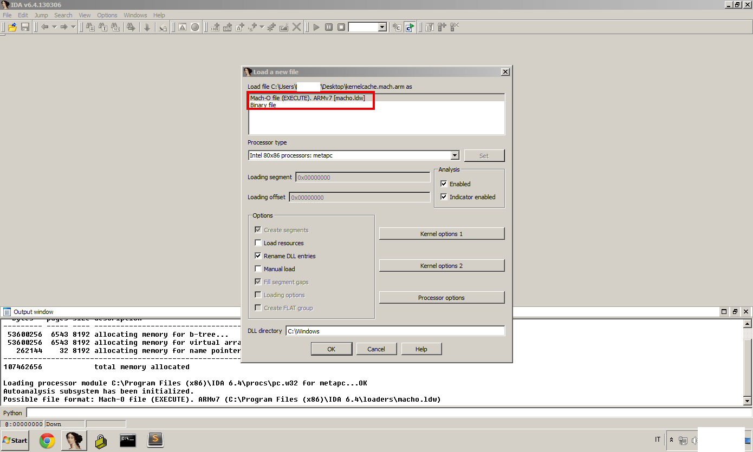This screenshot has width=753, height=452.
Task: Jump back with the left arrow icon
Action: pos(44,27)
